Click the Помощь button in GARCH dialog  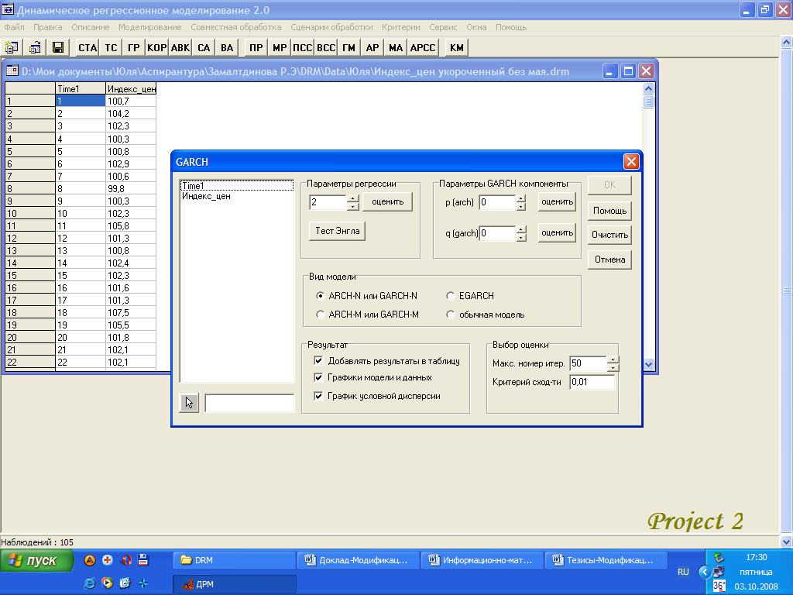point(609,211)
